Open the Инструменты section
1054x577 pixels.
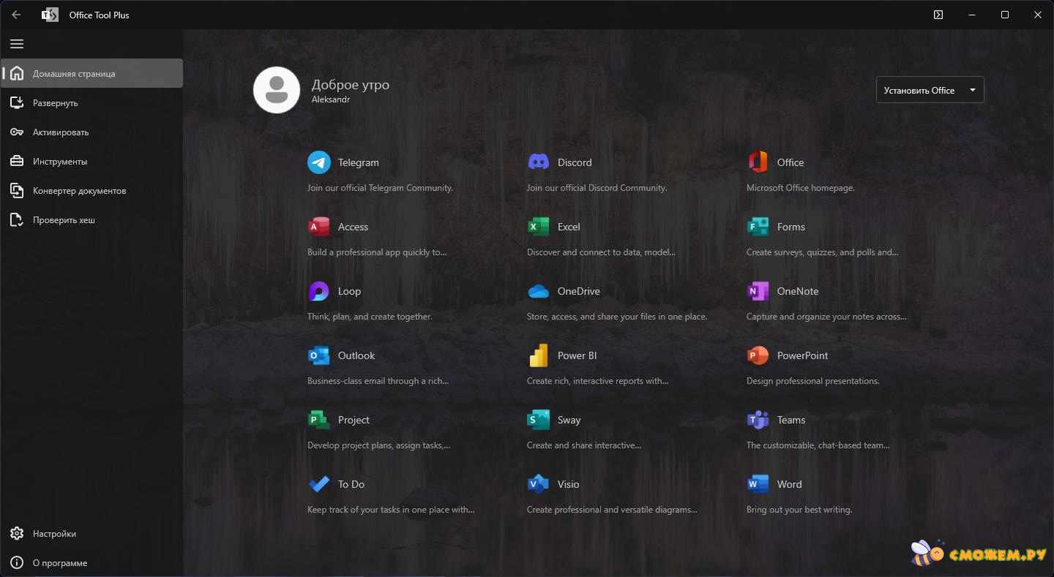(x=91, y=161)
